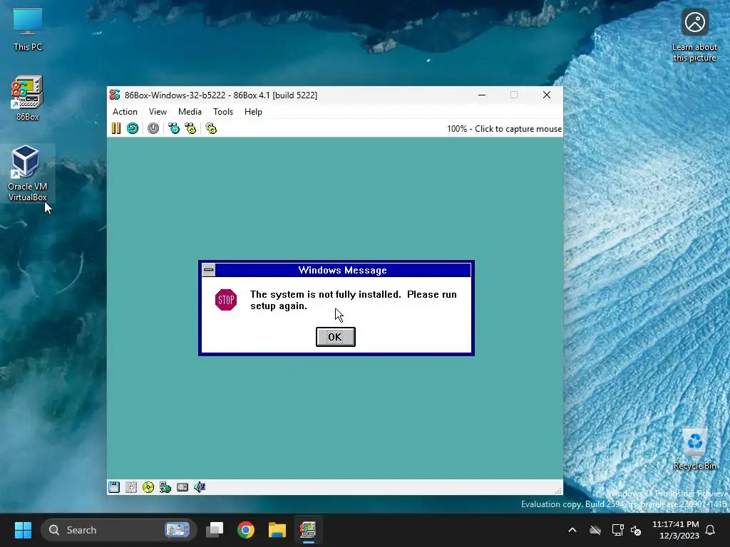Open the Media menu in 86Box
Screen dimensions: 730x547
190,112
